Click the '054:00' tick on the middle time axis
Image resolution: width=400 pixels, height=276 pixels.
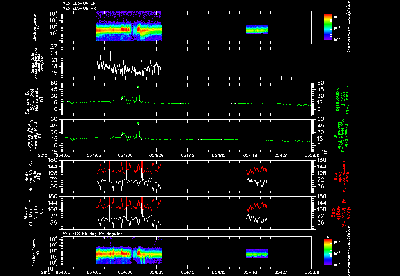point(63,155)
